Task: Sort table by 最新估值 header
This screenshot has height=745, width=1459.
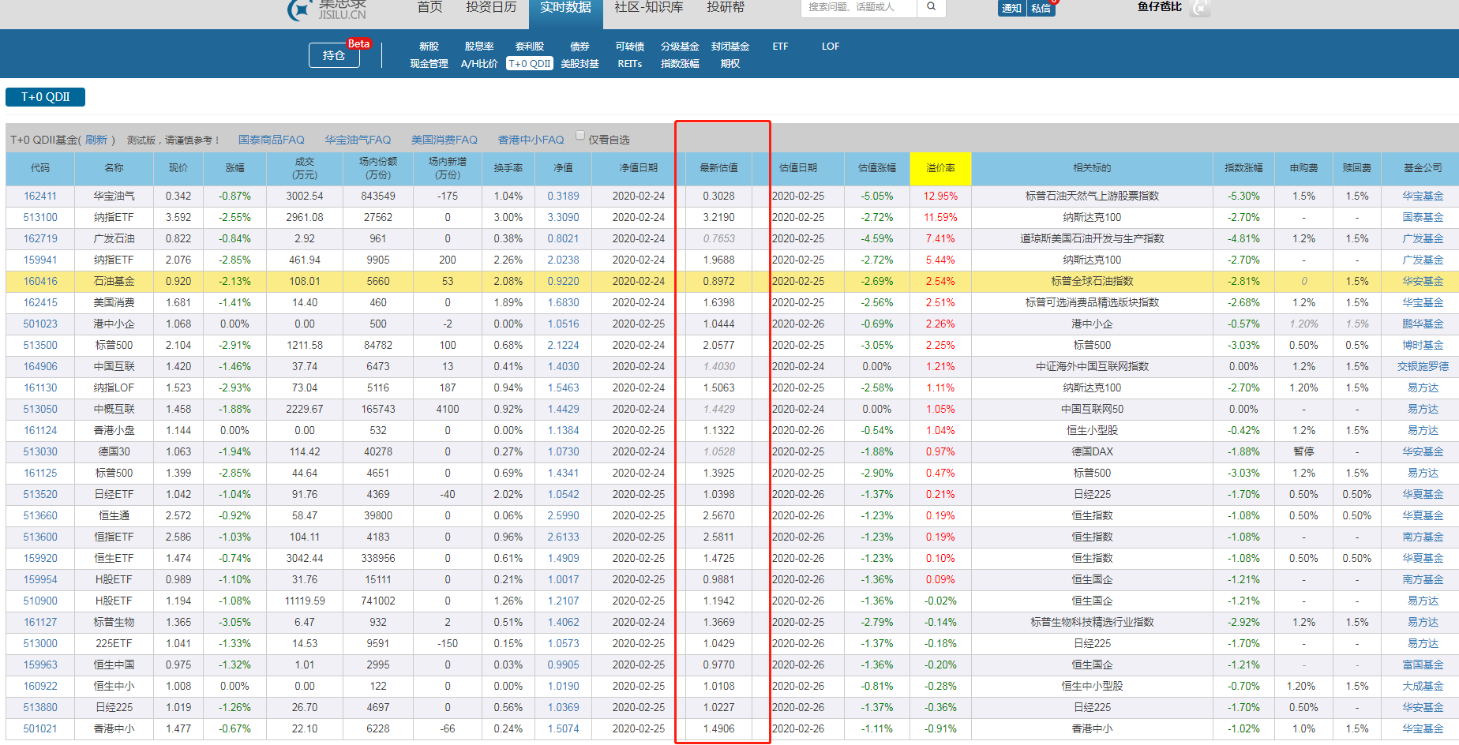Action: click(x=718, y=168)
